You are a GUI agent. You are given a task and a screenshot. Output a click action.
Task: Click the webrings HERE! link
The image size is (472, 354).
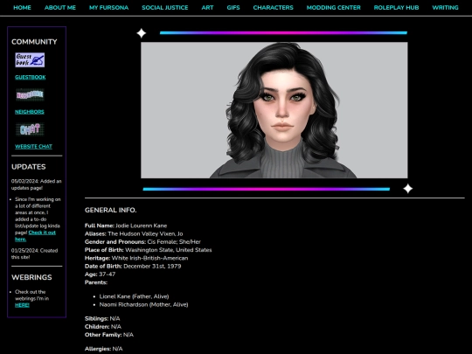[x=22, y=305]
